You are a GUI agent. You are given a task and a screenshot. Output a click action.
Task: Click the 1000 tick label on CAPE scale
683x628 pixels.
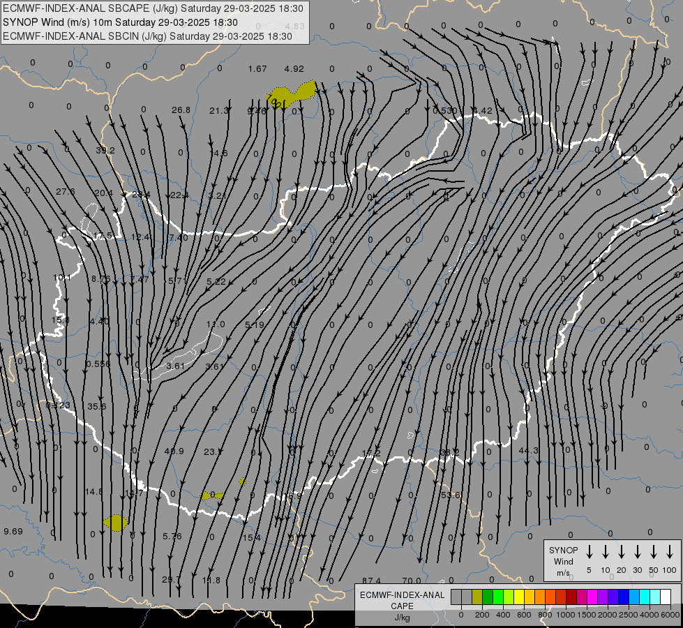[565, 615]
